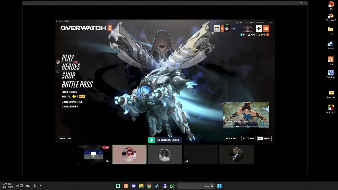Click the gold Overwatch coins icon
This screenshot has height=190, width=338.
259,35
